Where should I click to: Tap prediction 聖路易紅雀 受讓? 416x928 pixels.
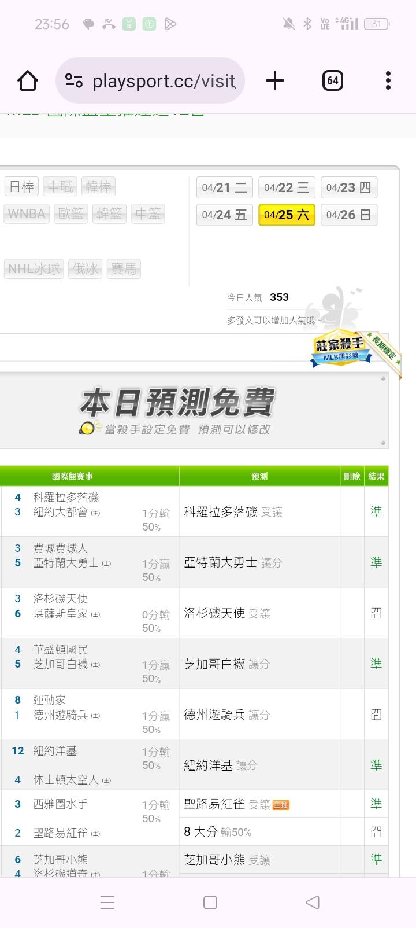[x=227, y=804]
